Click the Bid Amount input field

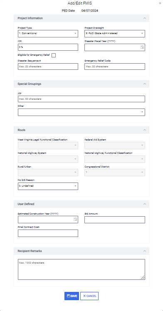115,220
